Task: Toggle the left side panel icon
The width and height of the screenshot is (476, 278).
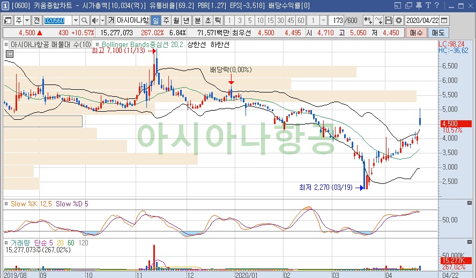Action: click(8, 21)
